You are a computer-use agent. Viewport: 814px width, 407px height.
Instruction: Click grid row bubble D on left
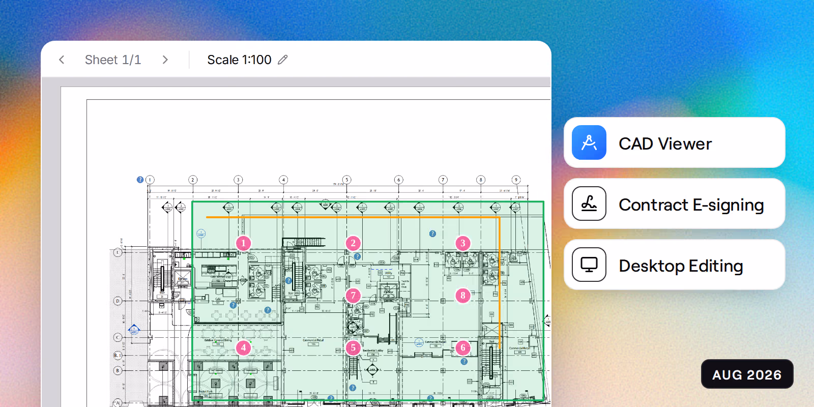click(118, 301)
